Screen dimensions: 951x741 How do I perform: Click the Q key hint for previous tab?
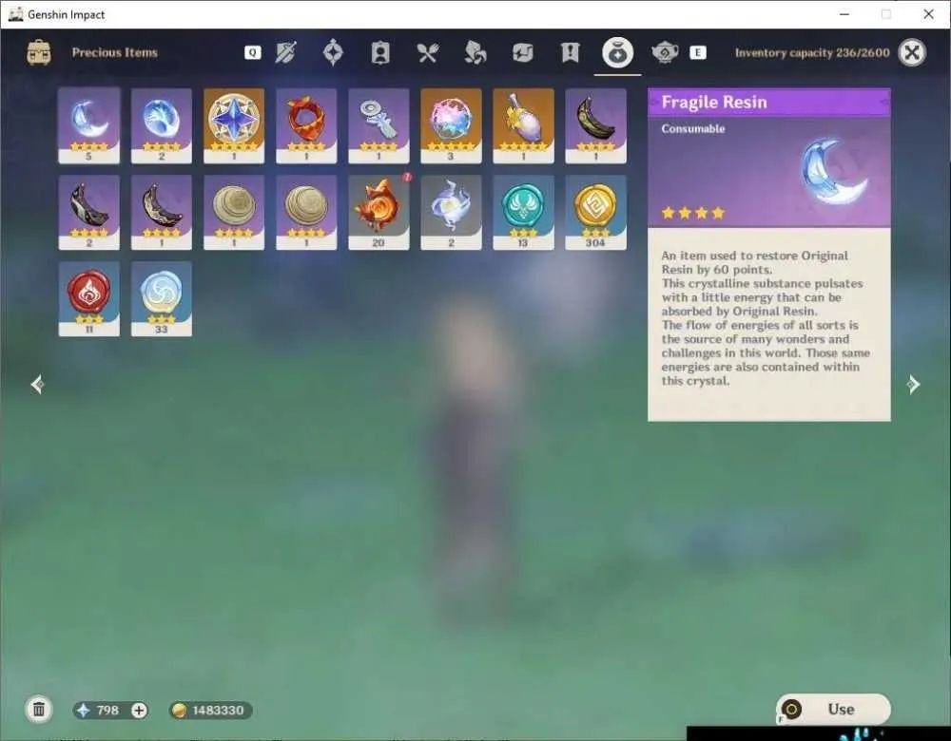coord(252,52)
